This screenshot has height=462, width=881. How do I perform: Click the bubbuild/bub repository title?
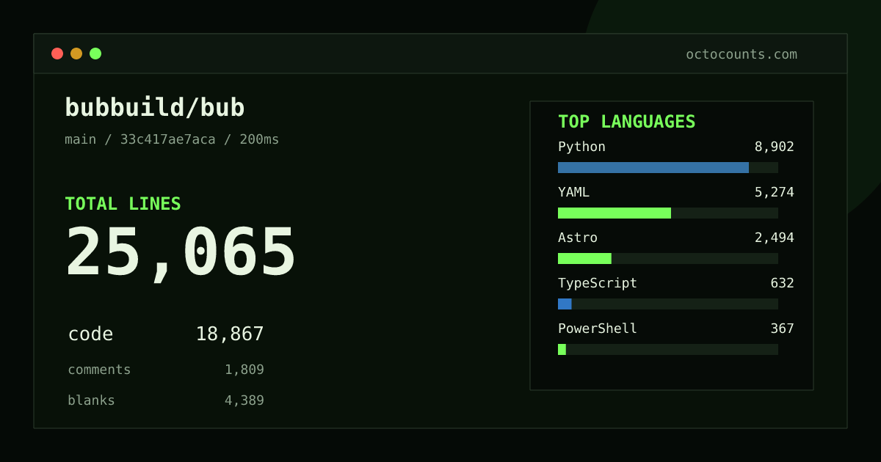click(x=155, y=108)
